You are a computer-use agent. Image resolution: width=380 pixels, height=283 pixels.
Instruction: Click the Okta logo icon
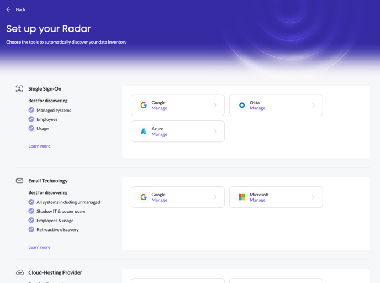[x=242, y=105]
